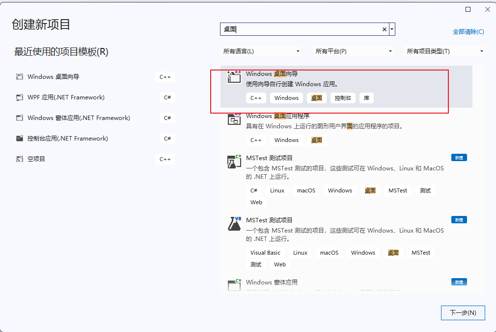496x332 pixels.
Task: Select recent template WPF 应用(.NET Framework)
Action: click(x=66, y=97)
